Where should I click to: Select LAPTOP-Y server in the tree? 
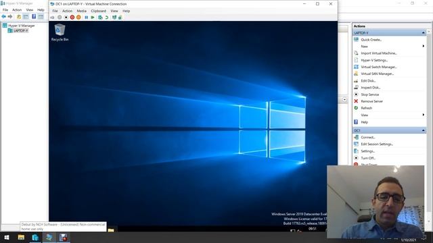21,30
